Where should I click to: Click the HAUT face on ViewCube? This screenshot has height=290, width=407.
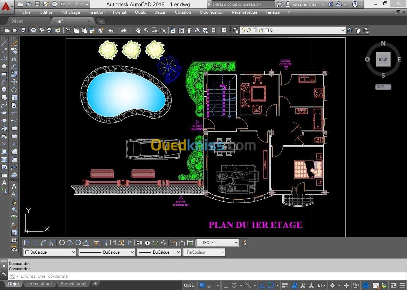coord(383,59)
